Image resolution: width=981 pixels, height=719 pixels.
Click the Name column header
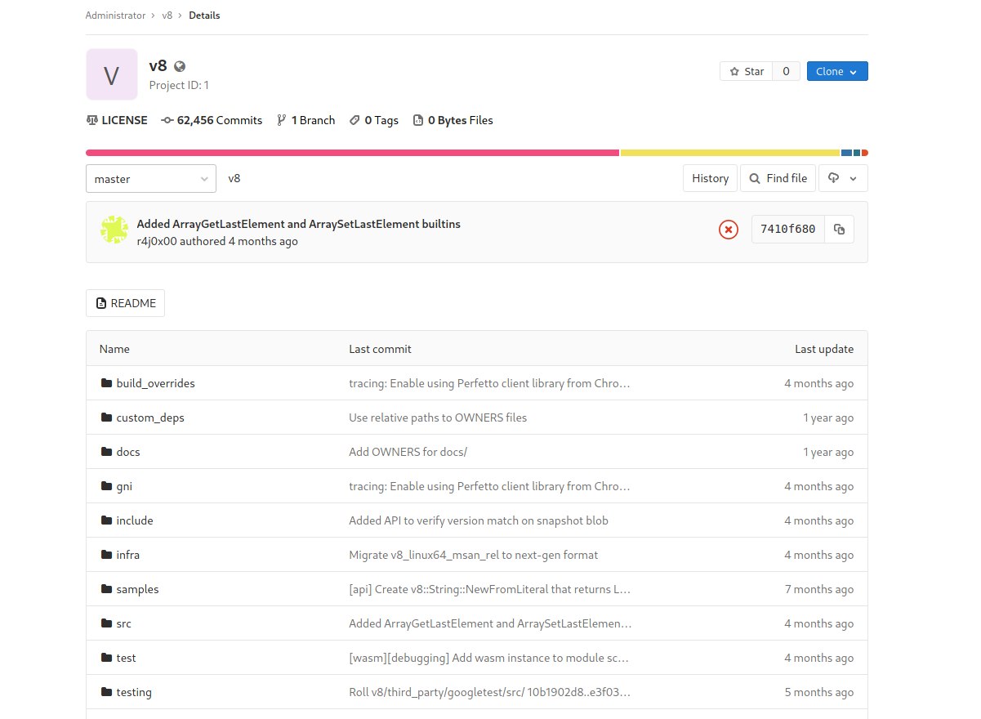114,349
